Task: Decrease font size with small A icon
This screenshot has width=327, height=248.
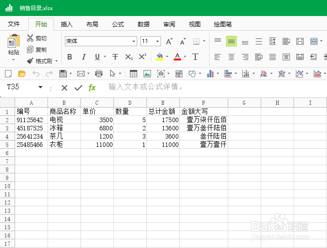Action: point(183,41)
